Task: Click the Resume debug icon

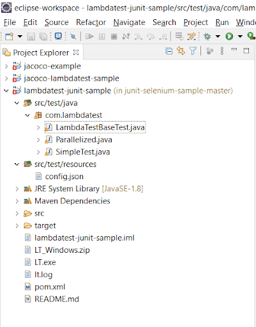Action: click(x=89, y=36)
